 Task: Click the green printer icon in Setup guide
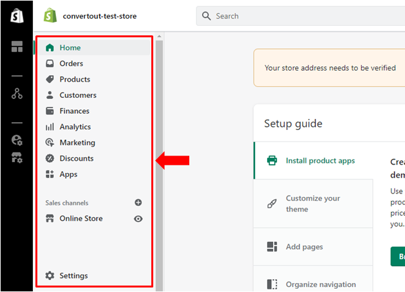tap(272, 160)
